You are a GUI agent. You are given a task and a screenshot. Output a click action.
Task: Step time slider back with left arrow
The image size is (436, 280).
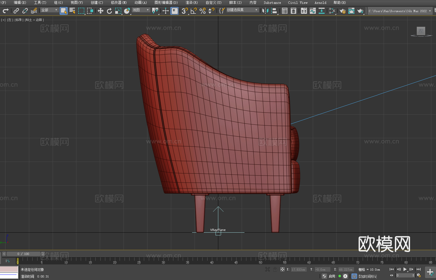(4, 254)
